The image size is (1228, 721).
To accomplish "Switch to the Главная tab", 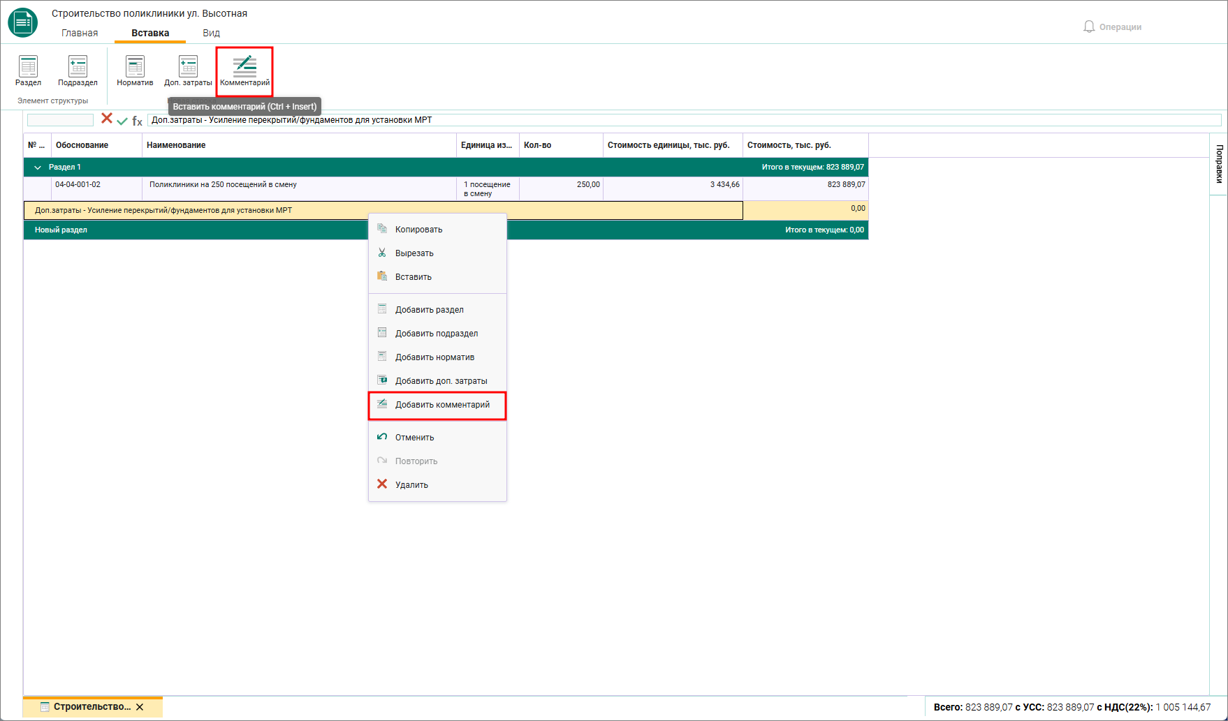I will point(80,33).
